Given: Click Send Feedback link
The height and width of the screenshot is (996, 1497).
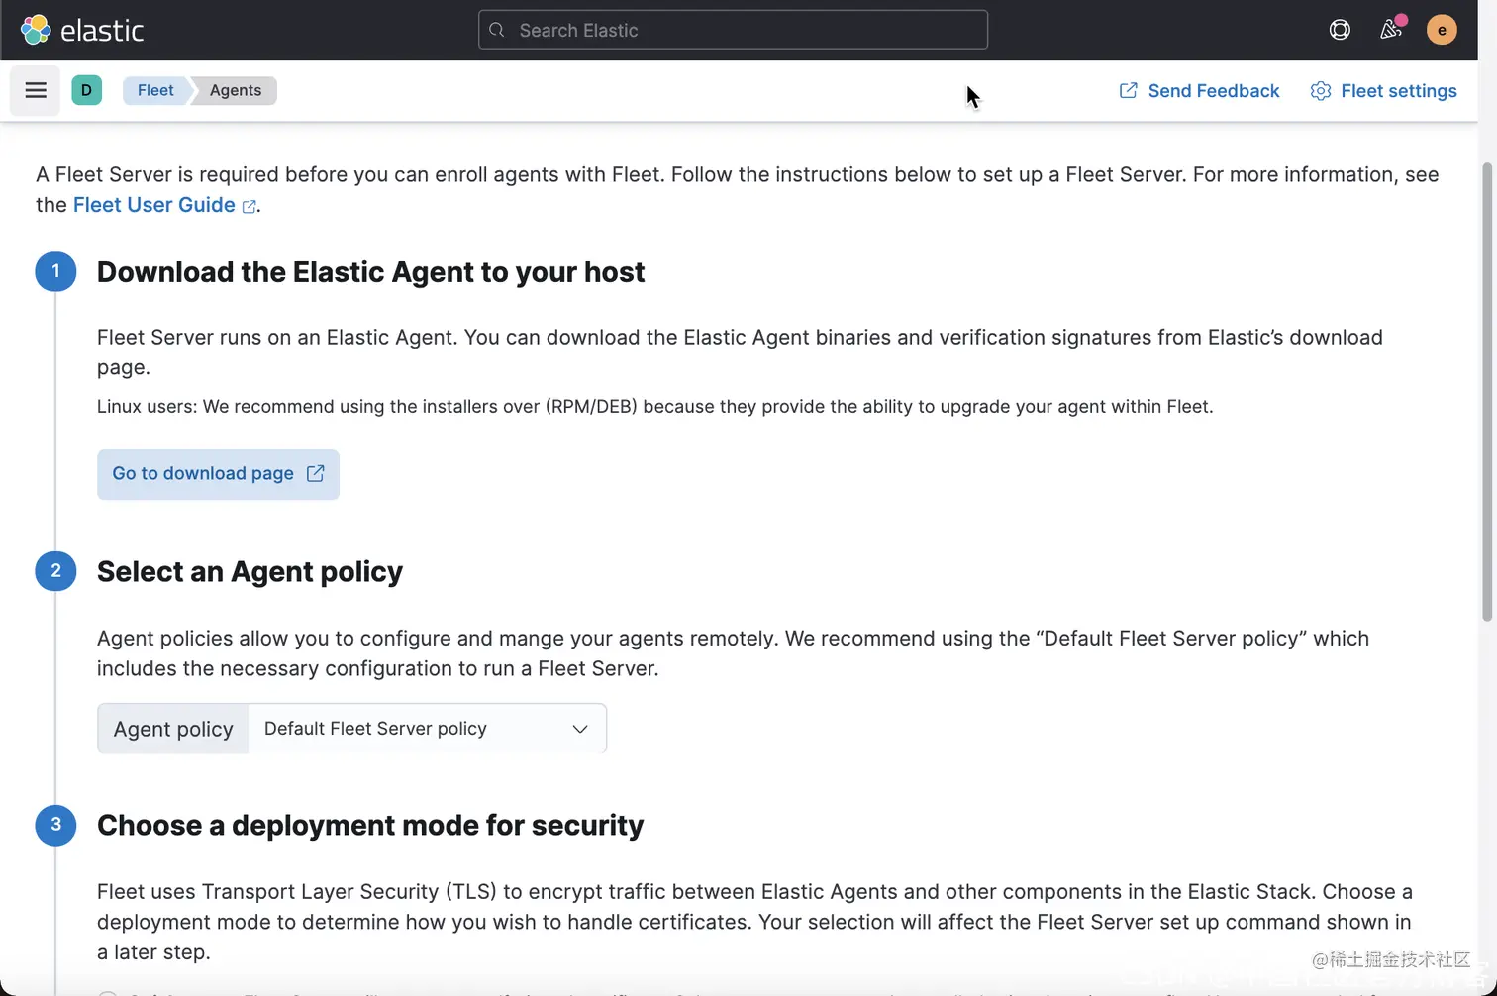Looking at the screenshot, I should (x=1199, y=91).
